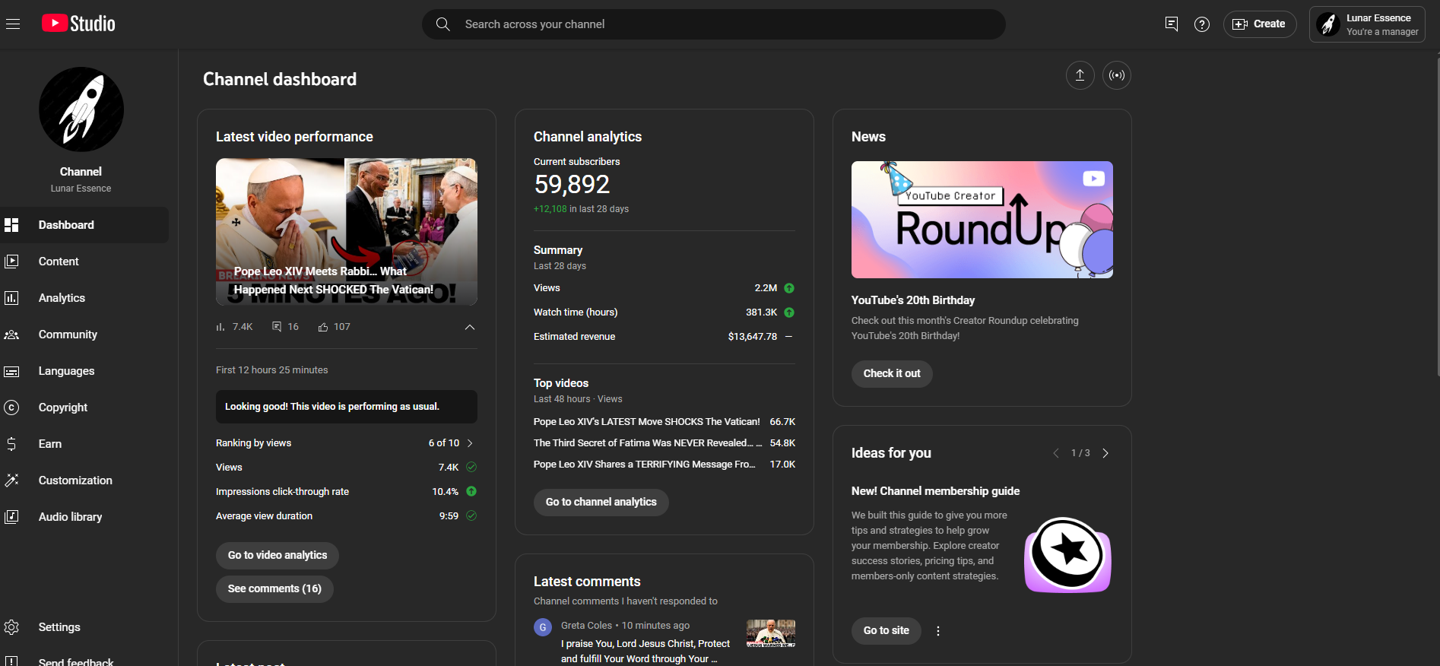Click the YouTube Studio logo

coord(78,24)
